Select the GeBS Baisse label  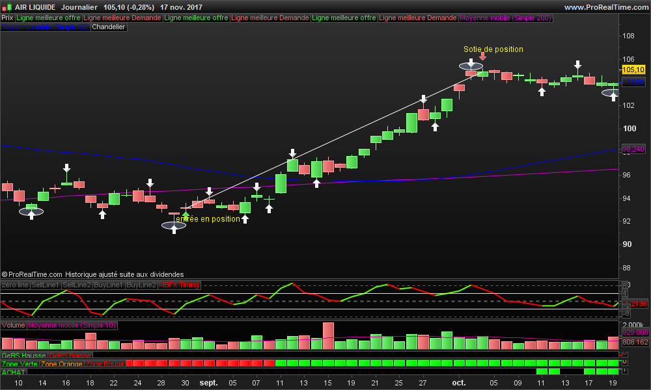coord(70,356)
